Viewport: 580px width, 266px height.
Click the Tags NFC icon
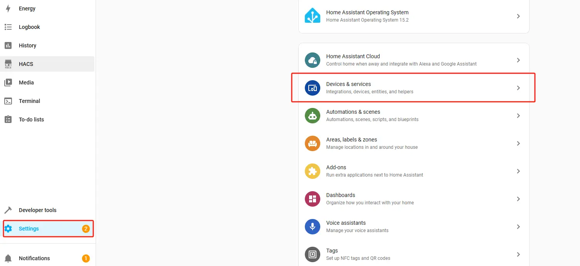click(313, 254)
